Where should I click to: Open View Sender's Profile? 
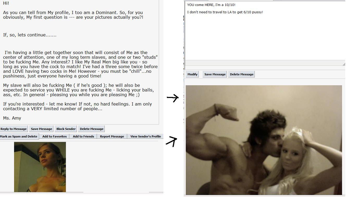(146, 136)
